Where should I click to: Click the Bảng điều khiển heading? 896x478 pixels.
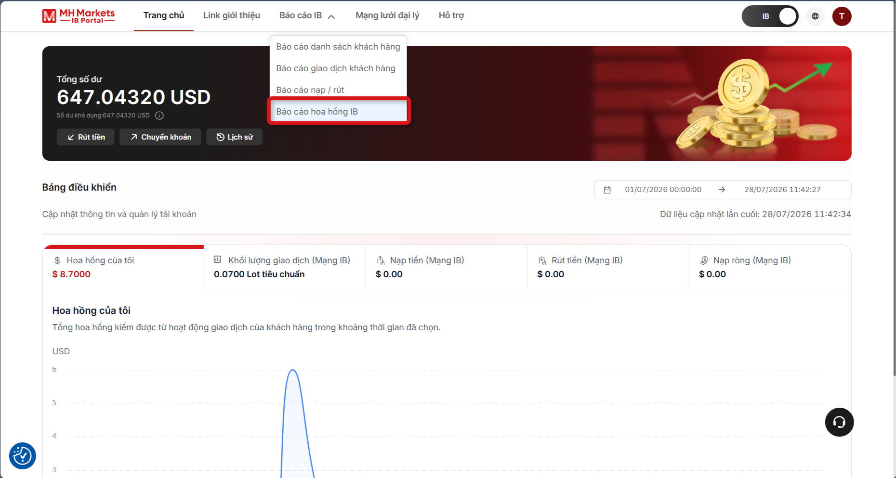(79, 187)
